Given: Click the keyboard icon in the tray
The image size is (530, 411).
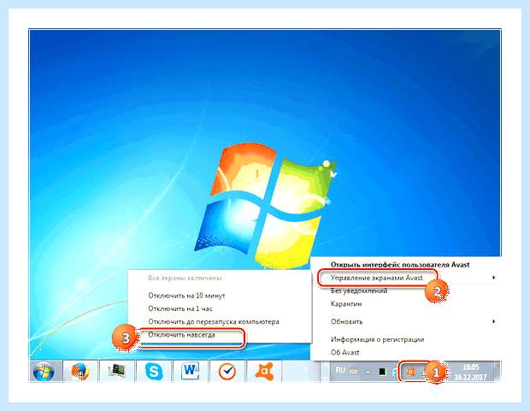Looking at the screenshot, I should 353,371.
